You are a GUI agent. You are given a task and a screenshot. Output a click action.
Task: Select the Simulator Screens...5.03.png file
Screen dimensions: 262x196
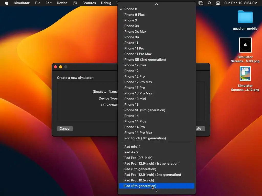(245, 50)
